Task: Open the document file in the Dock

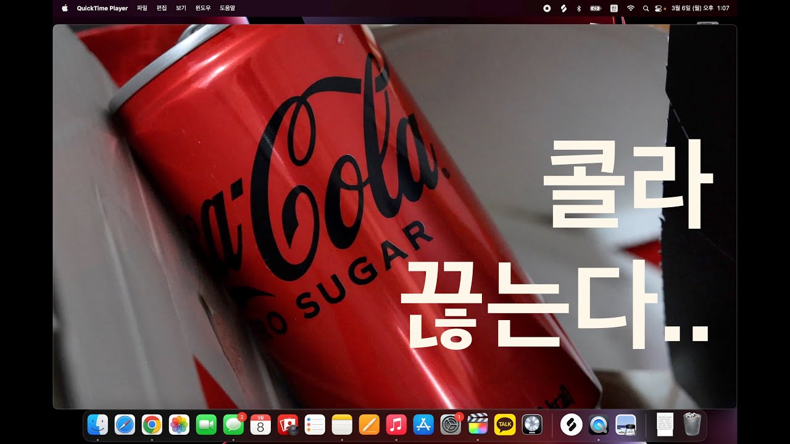Action: point(665,424)
